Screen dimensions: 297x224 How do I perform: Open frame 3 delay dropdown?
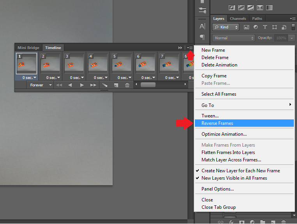77,77
